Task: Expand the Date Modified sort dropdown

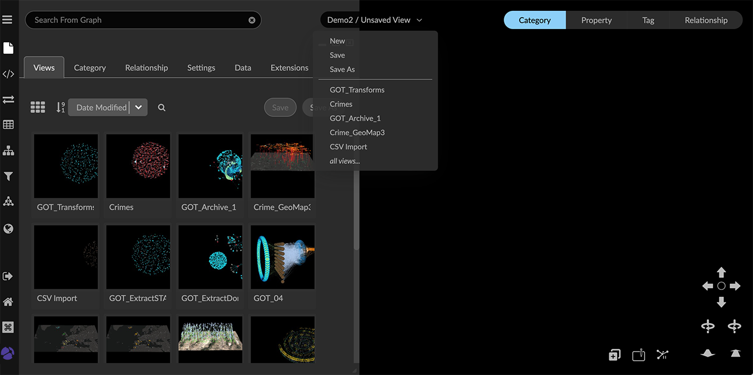Action: tap(138, 107)
